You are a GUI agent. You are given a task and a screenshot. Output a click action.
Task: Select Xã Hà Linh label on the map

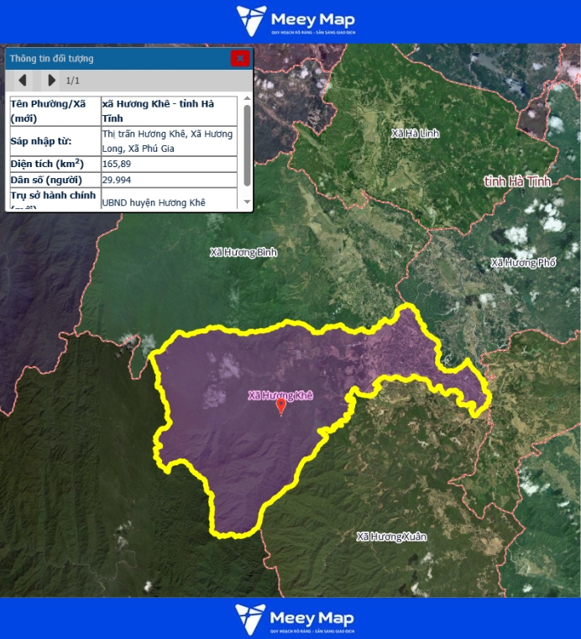416,134
